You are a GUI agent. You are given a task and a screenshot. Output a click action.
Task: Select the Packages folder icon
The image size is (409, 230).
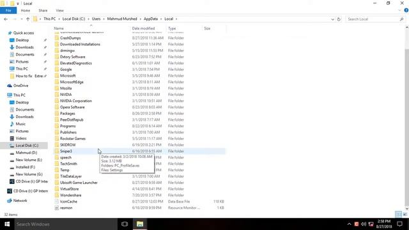coord(57,113)
